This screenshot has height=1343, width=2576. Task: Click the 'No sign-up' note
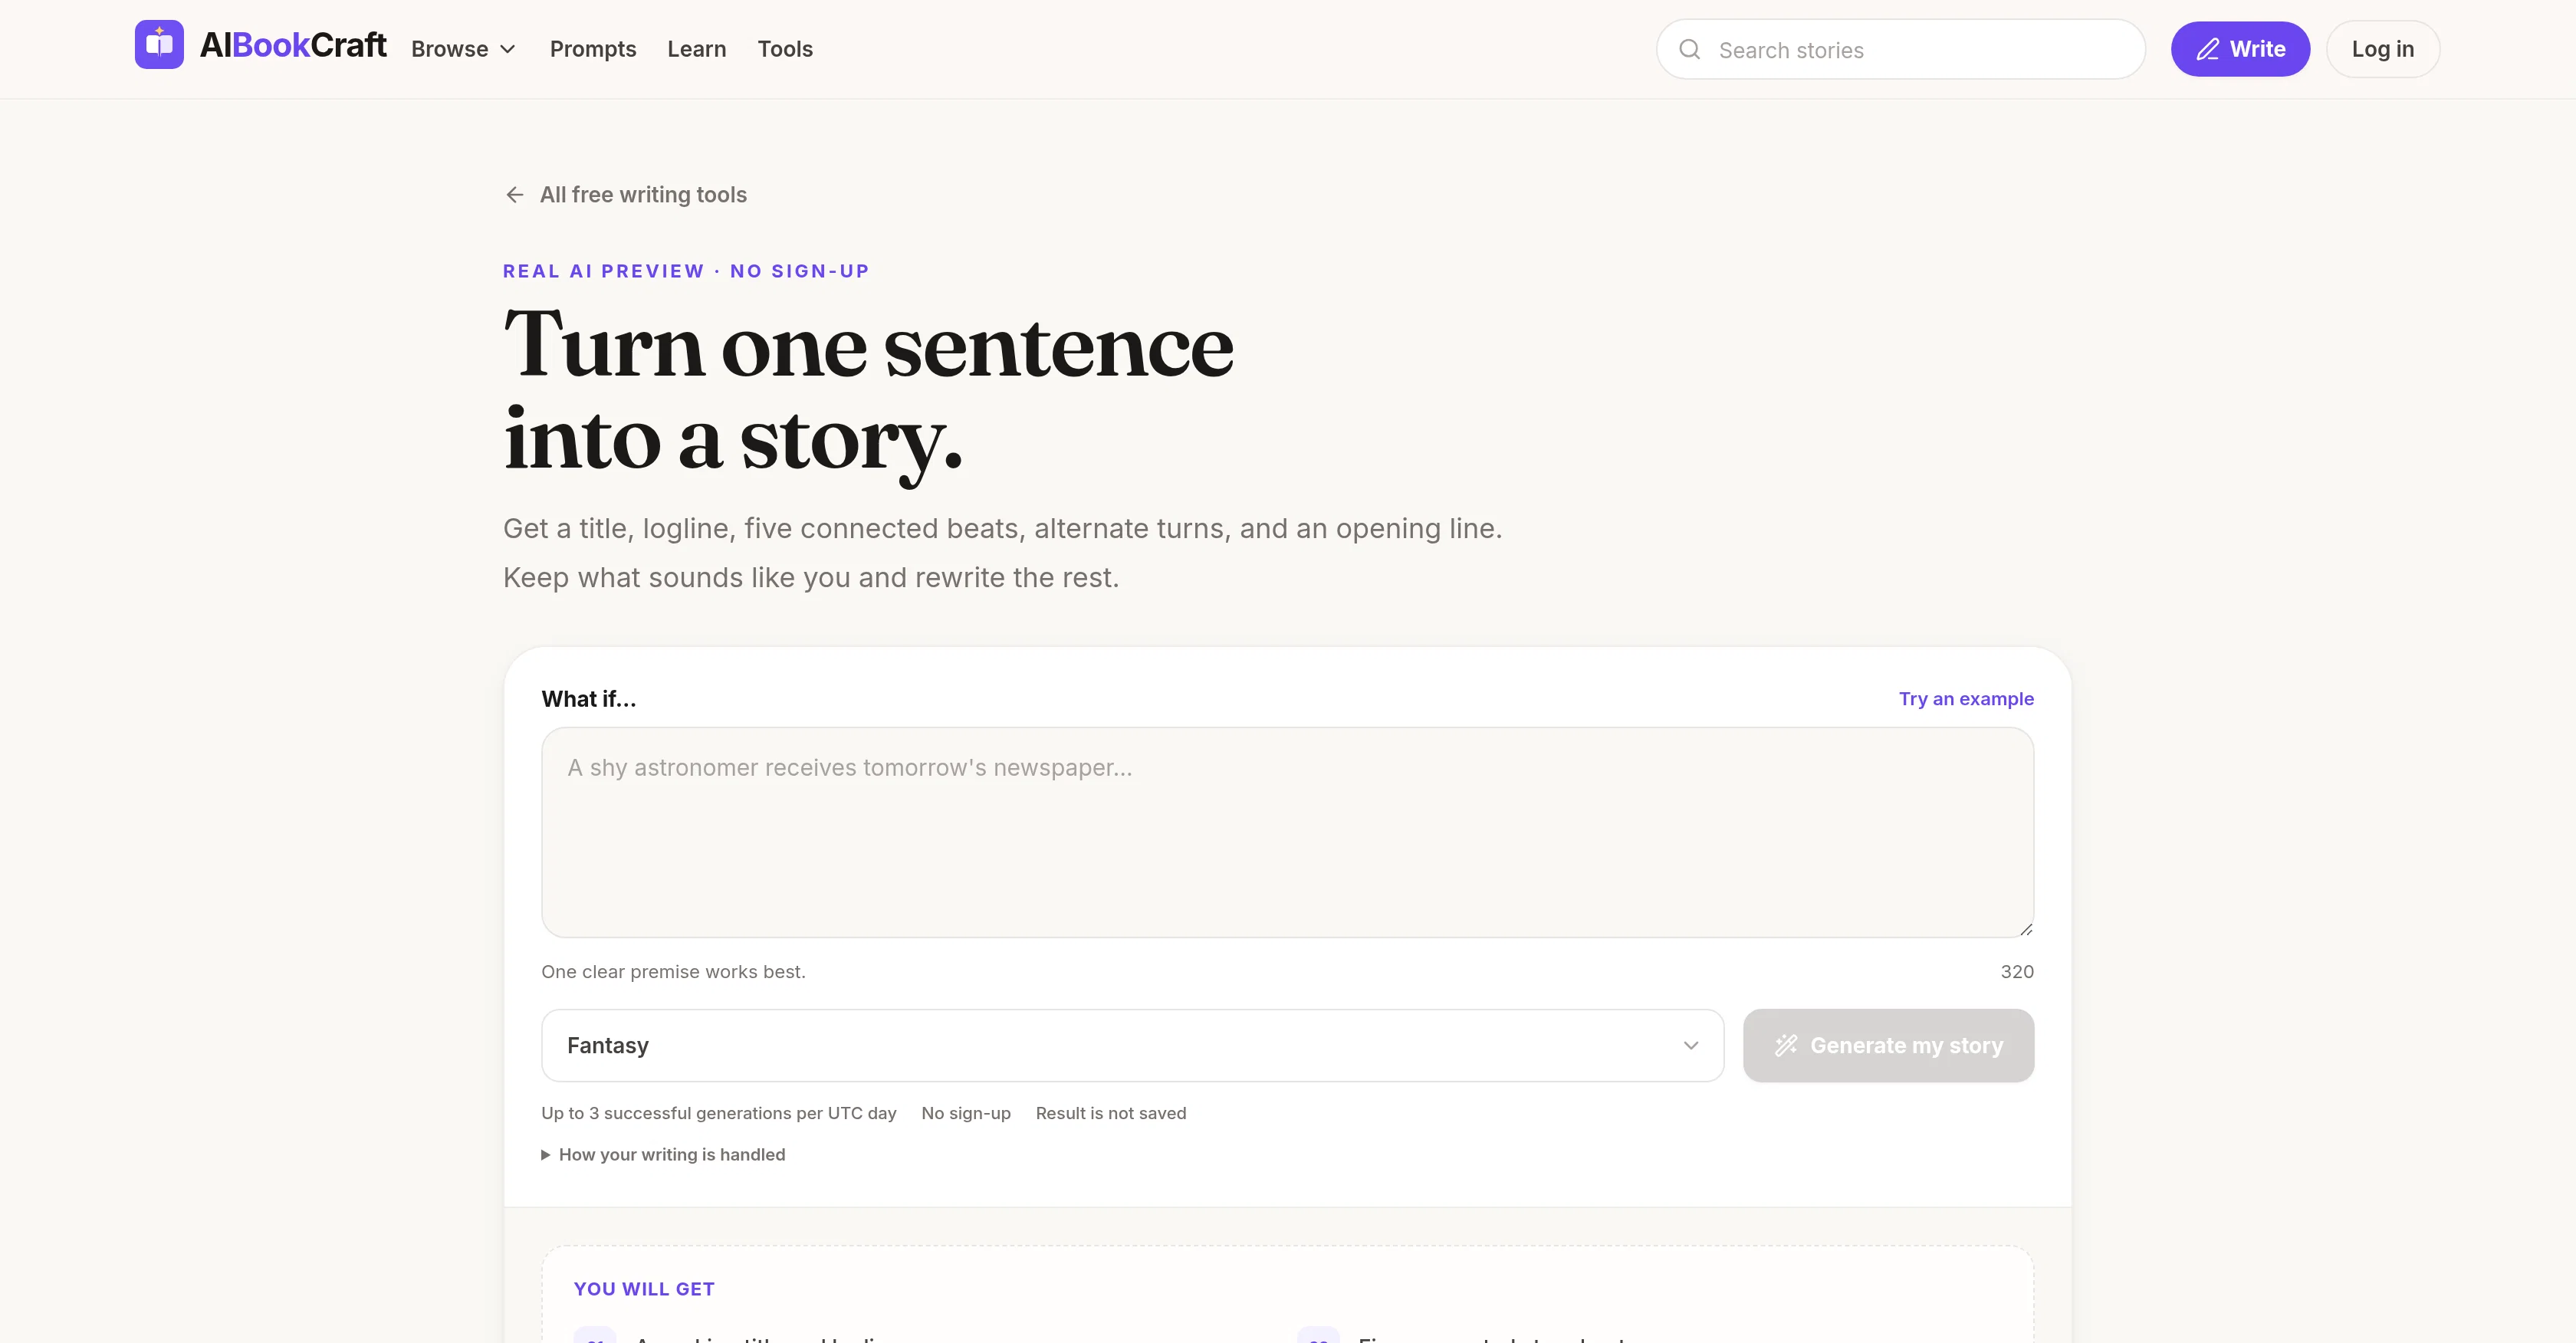click(966, 1113)
